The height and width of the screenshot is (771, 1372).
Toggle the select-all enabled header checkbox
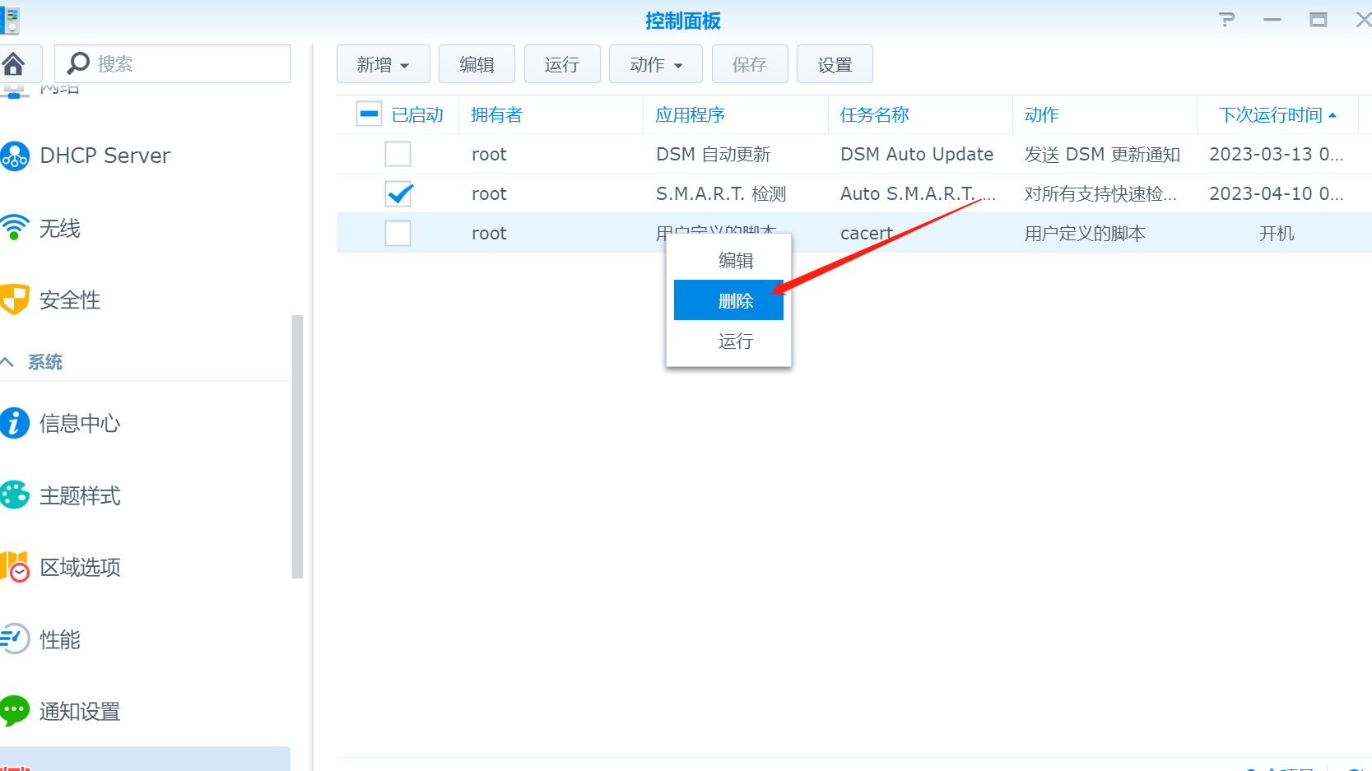tap(369, 114)
